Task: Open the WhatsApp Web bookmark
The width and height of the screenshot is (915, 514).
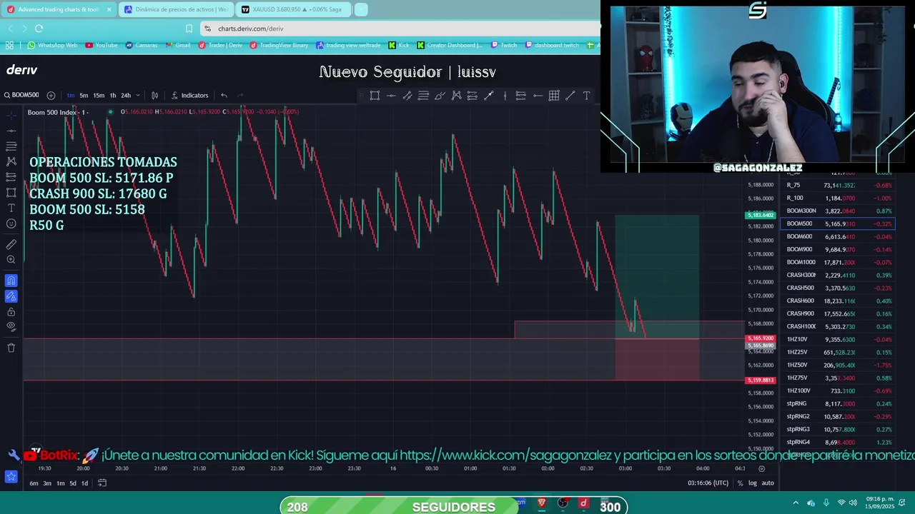Action: pos(52,45)
